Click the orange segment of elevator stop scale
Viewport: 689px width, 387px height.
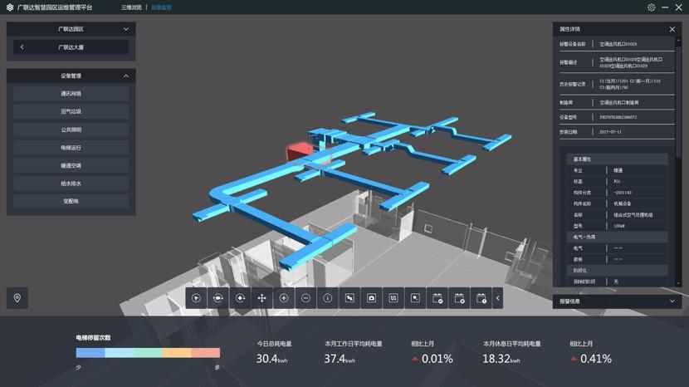click(177, 353)
